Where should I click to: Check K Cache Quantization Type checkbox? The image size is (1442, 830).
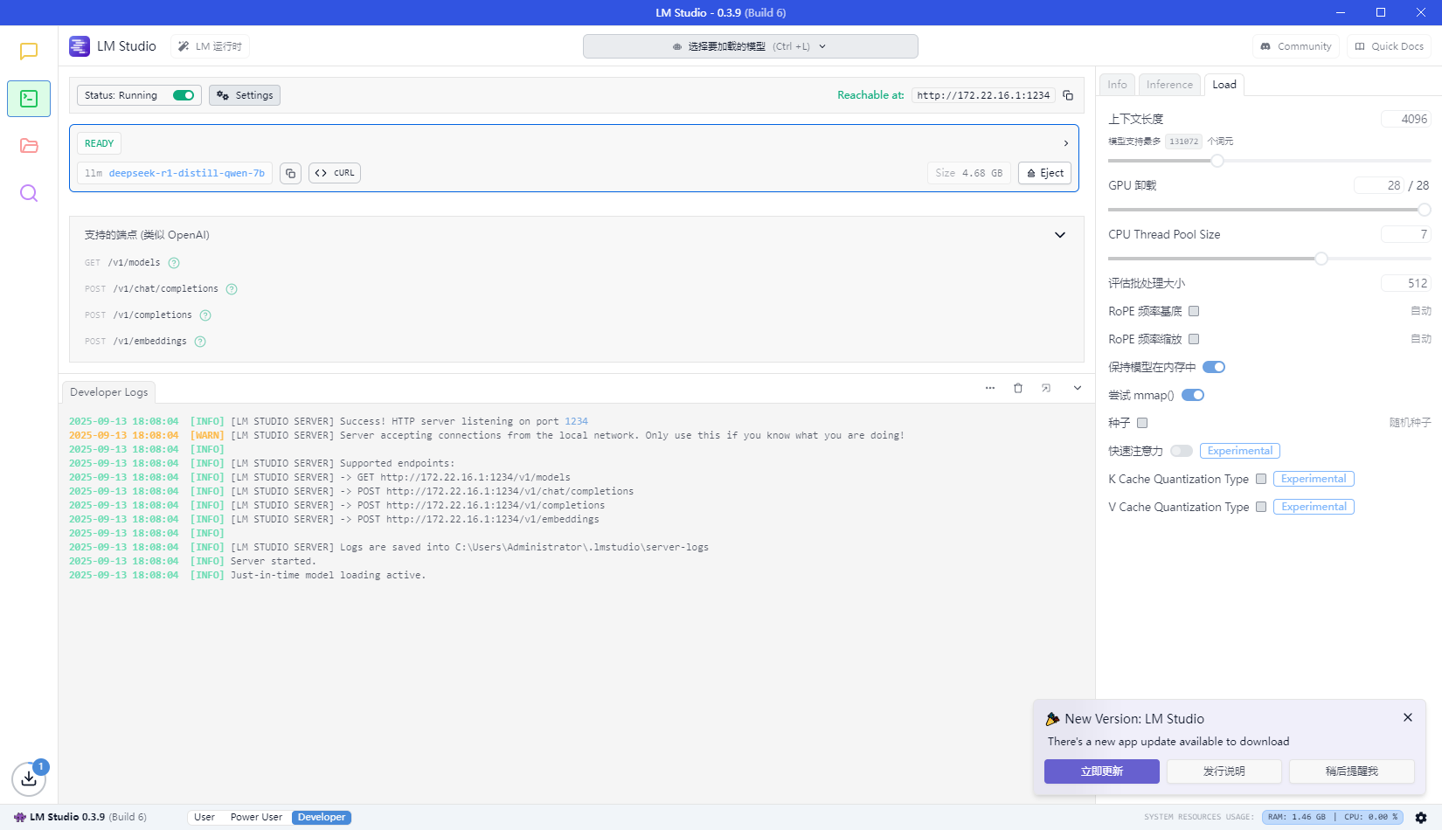1261,479
